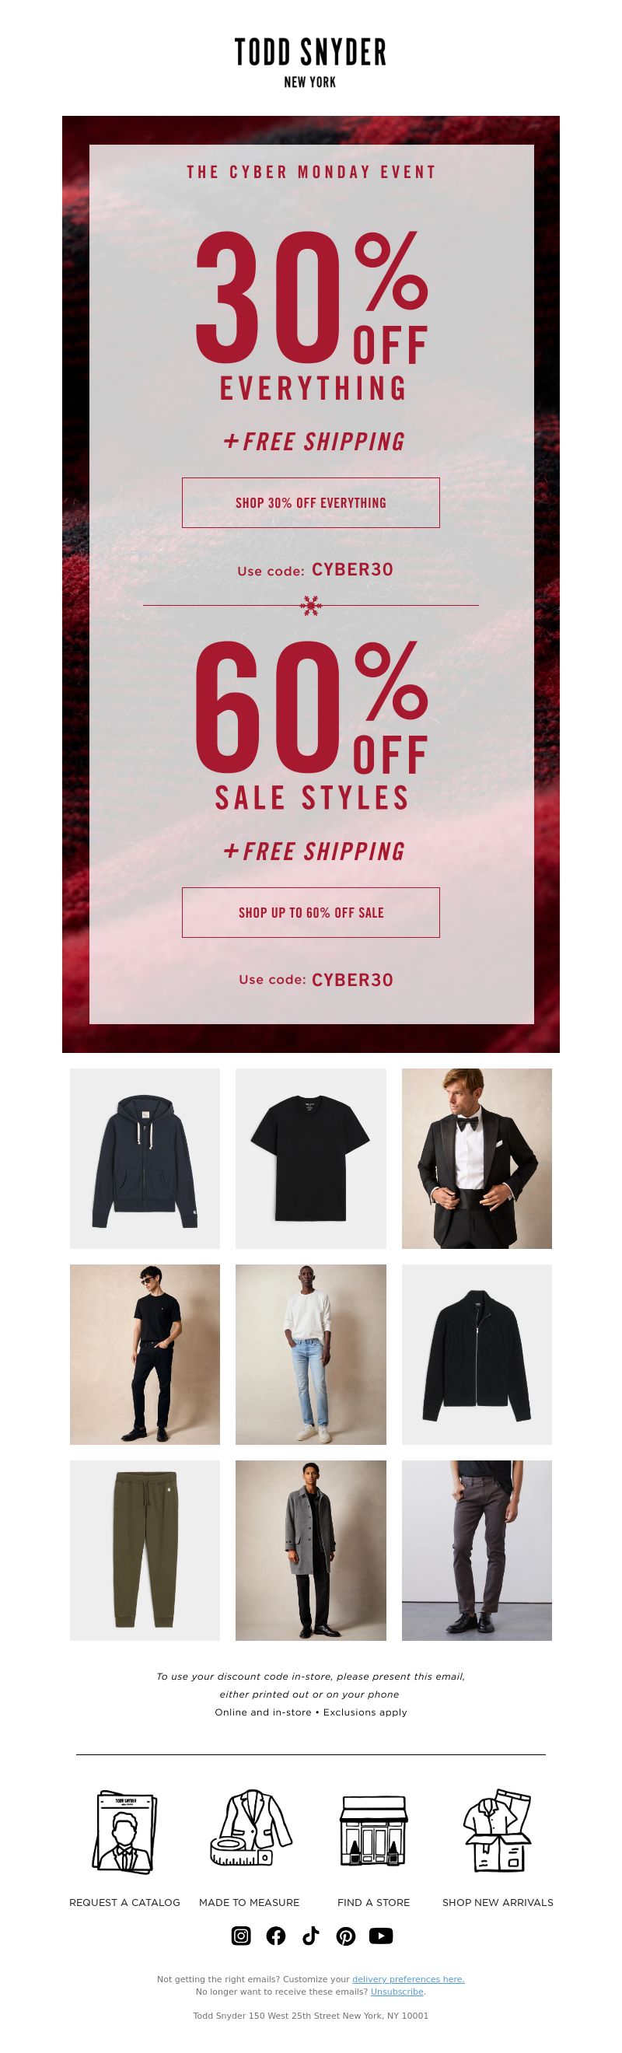Open the YouTube social icon
This screenshot has height=2053, width=622.
pos(381,1936)
